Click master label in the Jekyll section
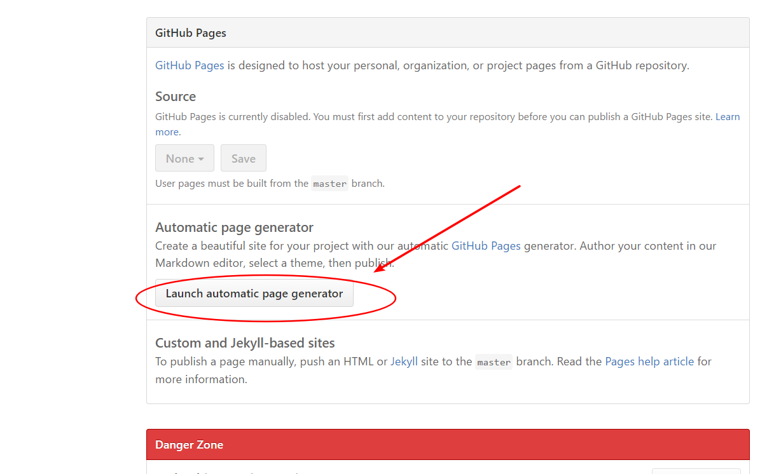The image size is (767, 474). (x=494, y=362)
